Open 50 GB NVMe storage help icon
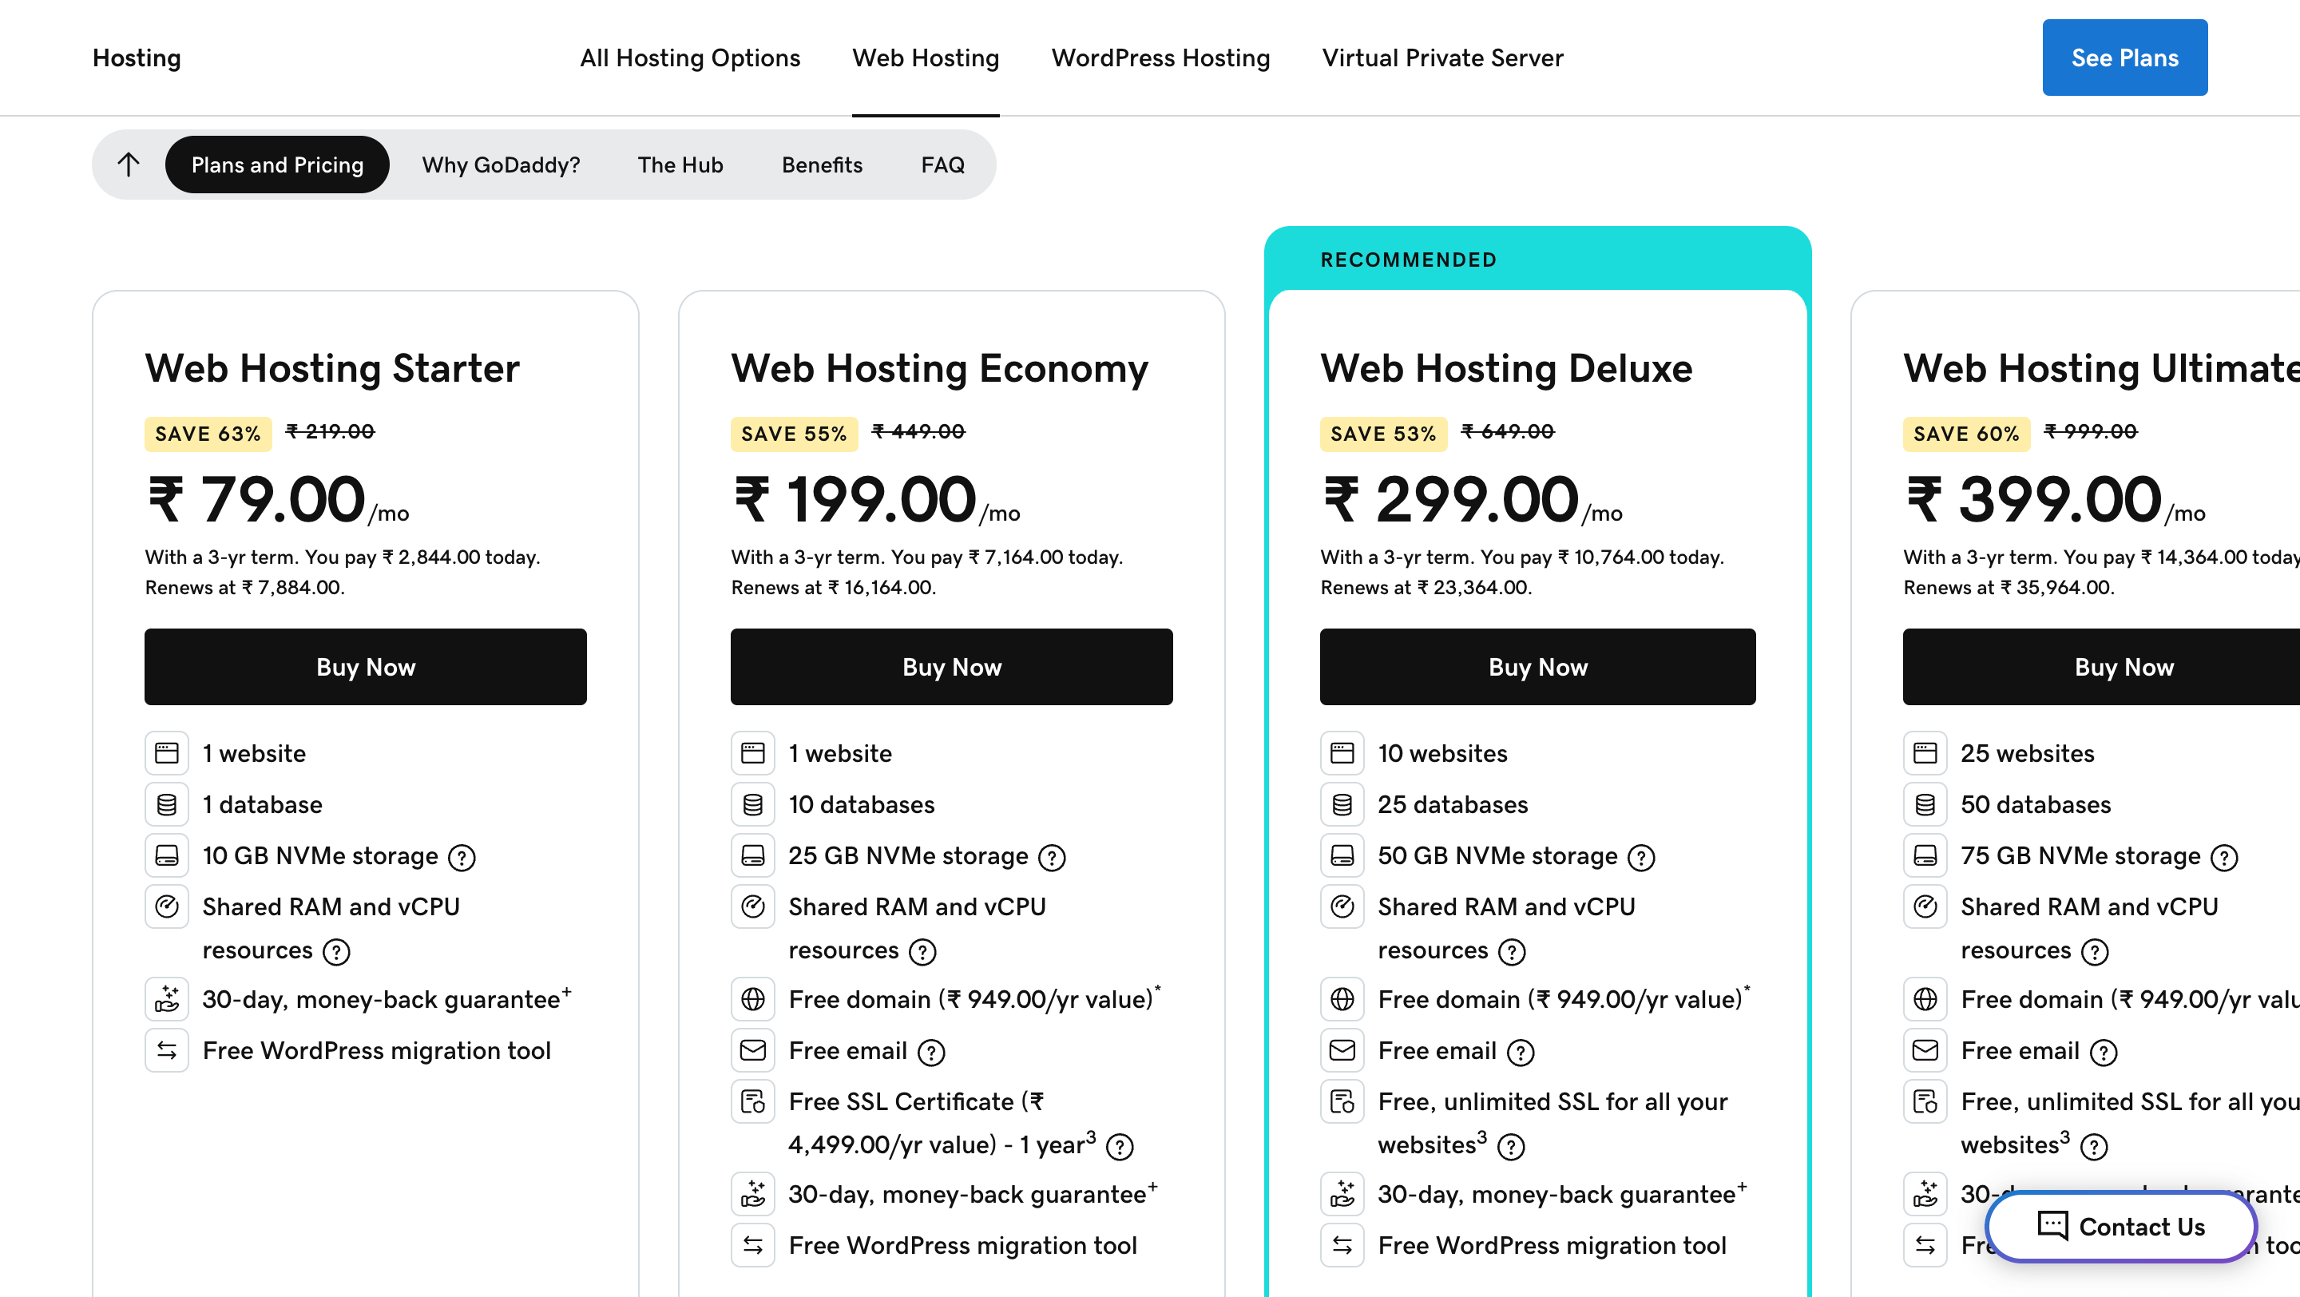Screen dimensions: 2300x1297 1641,857
